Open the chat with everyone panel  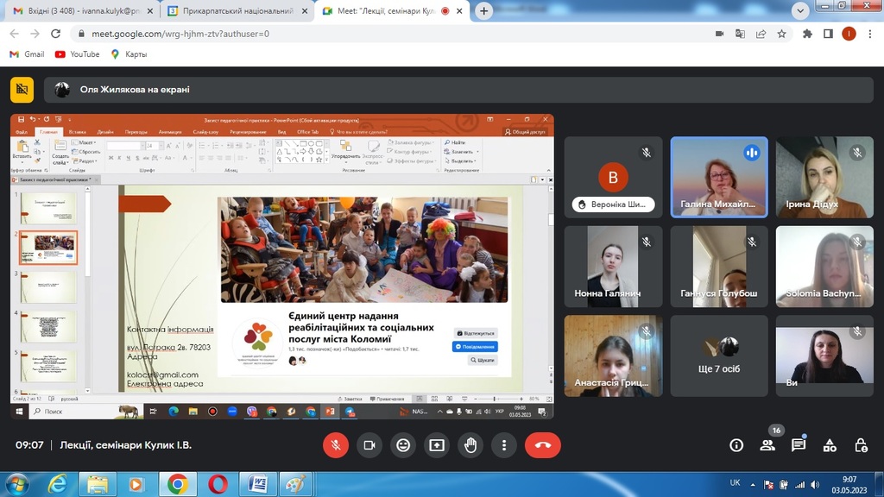tap(799, 445)
